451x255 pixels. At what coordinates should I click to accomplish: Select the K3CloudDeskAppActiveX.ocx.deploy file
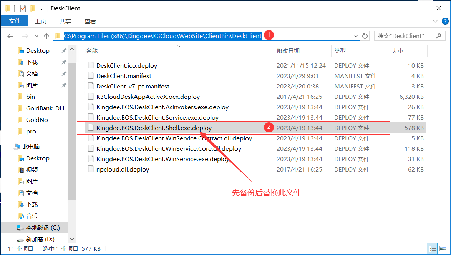[x=148, y=97]
